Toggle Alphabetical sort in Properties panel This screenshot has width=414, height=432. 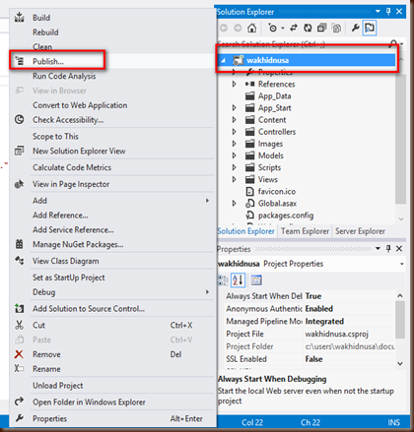239,280
